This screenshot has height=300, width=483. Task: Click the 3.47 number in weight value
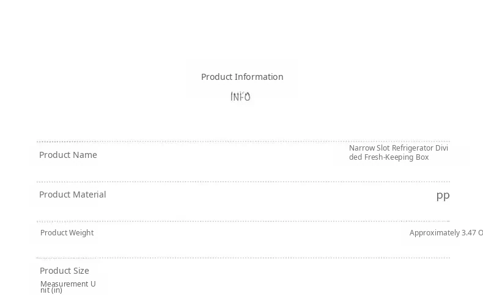[x=468, y=233]
